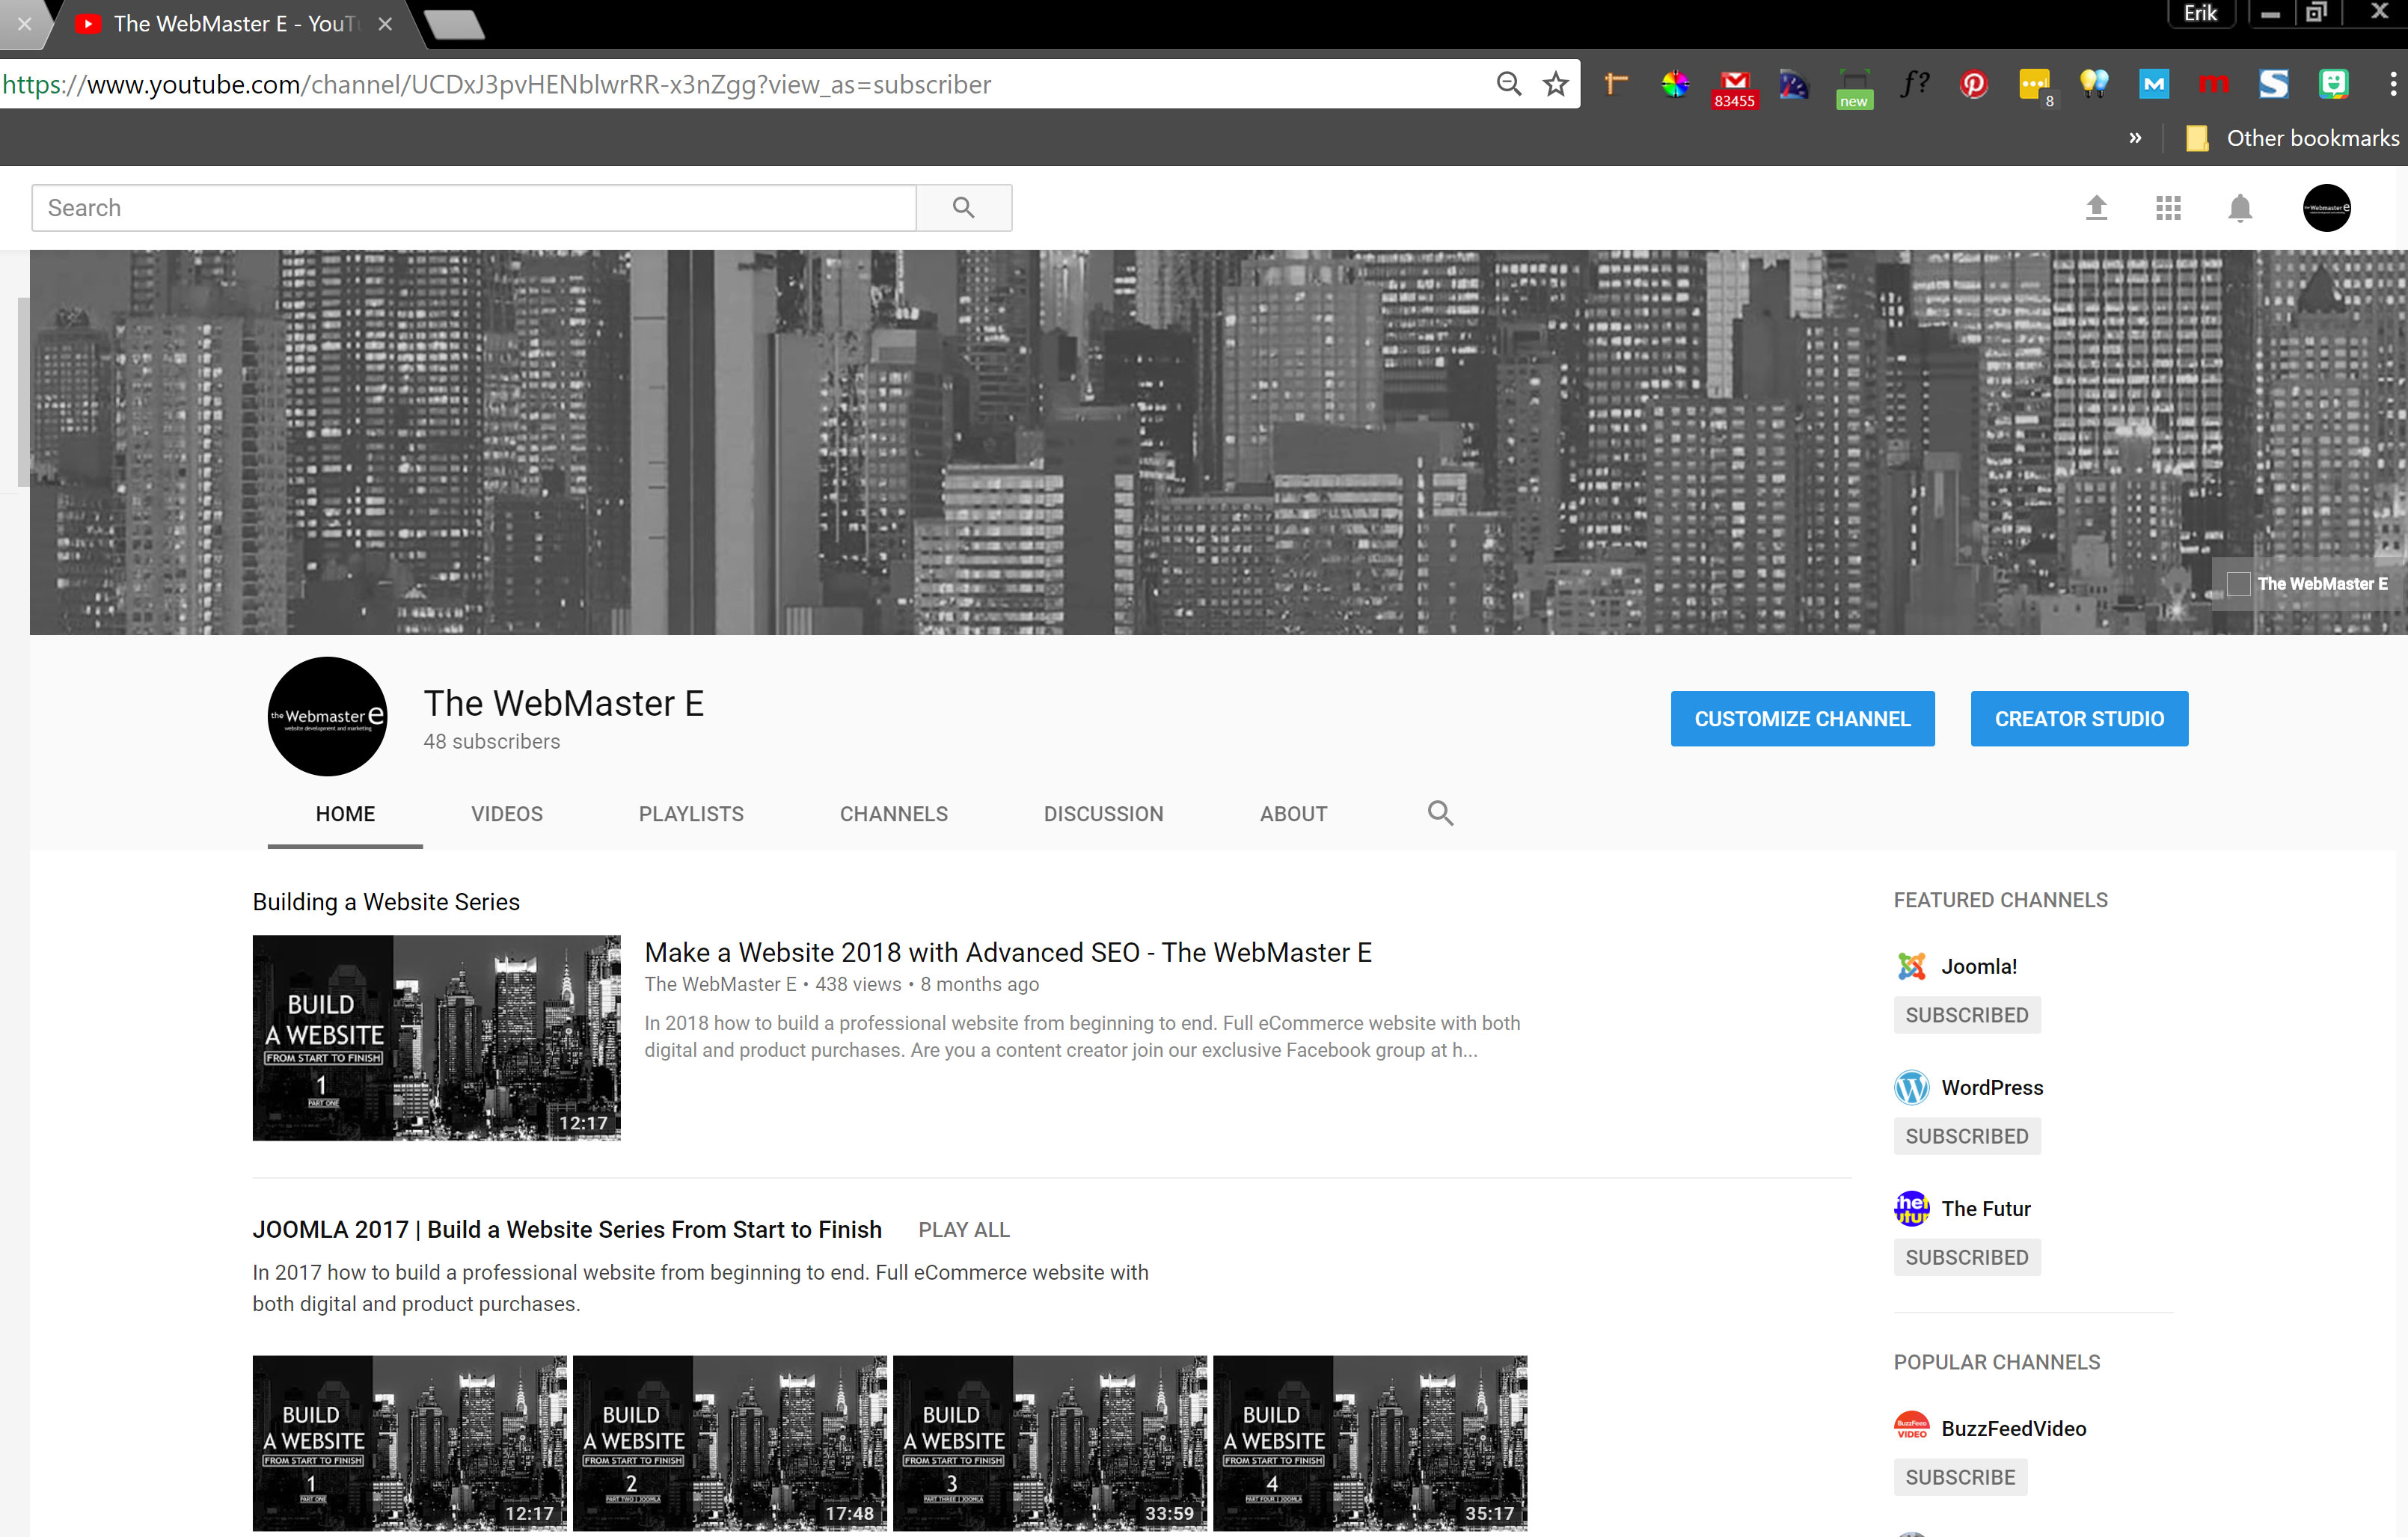Click the extension labeled new
2408x1537 pixels.
tap(1853, 88)
